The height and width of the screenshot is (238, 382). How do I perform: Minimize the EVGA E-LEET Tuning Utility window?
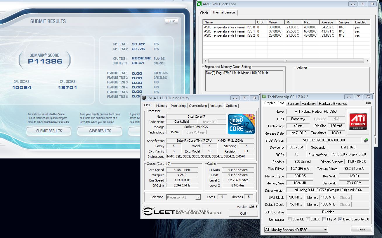(x=235, y=98)
